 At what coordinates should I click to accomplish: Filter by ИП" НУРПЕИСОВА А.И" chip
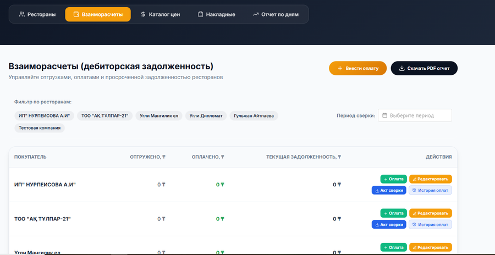(44, 116)
